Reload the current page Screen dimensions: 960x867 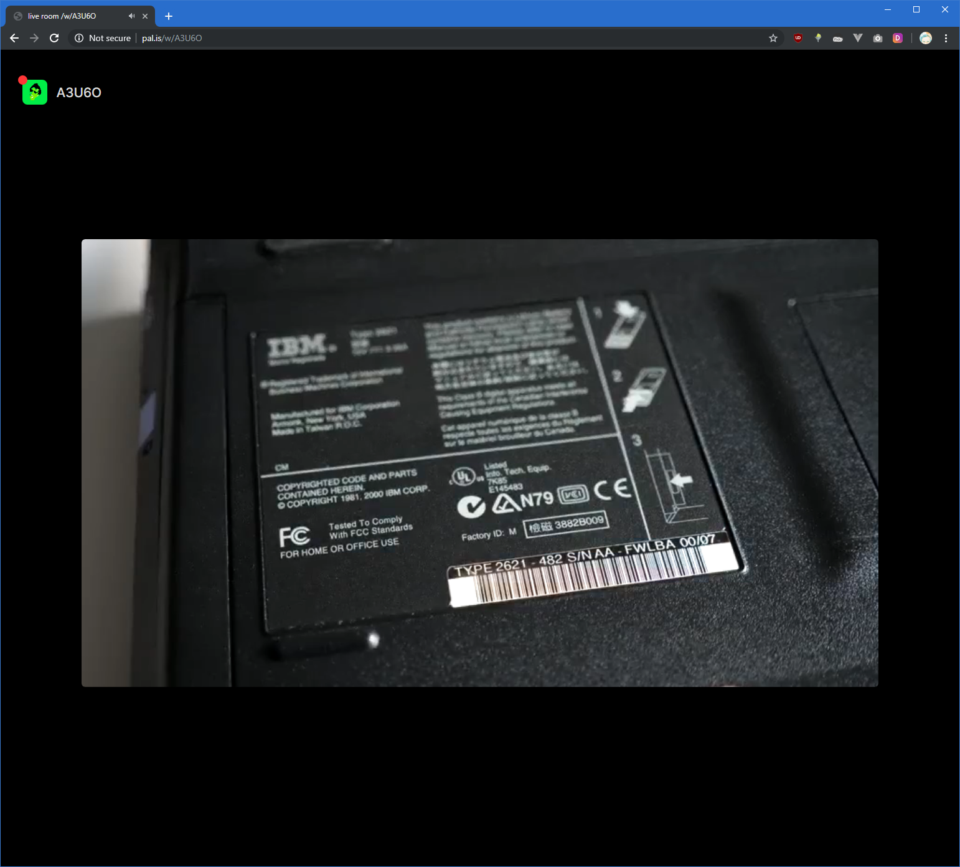(54, 38)
